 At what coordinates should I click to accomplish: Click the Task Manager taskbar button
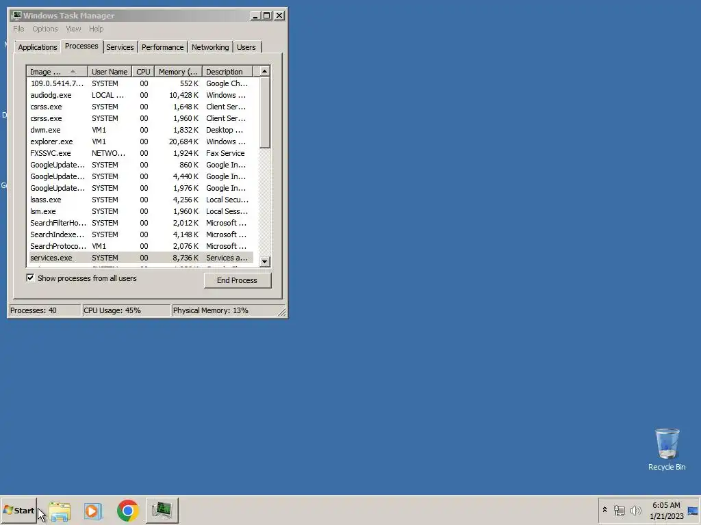162,511
